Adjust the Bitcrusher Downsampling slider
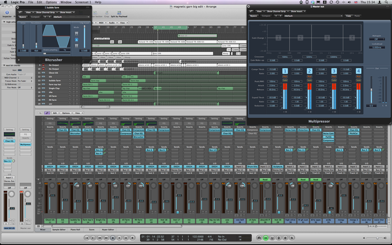392x245 pixels. click(x=56, y=53)
